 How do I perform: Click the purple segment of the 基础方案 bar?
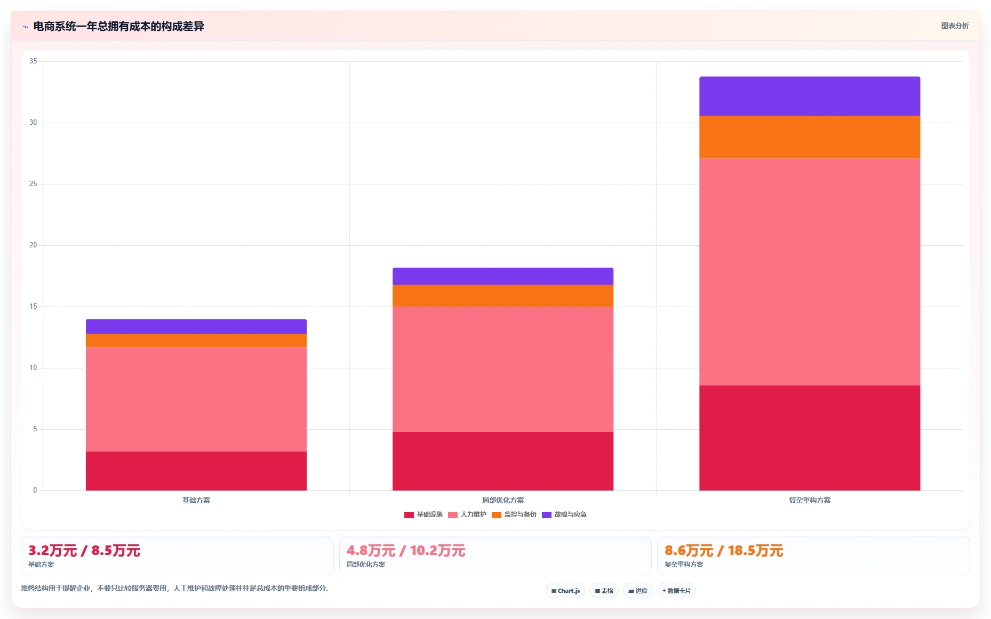click(x=196, y=326)
